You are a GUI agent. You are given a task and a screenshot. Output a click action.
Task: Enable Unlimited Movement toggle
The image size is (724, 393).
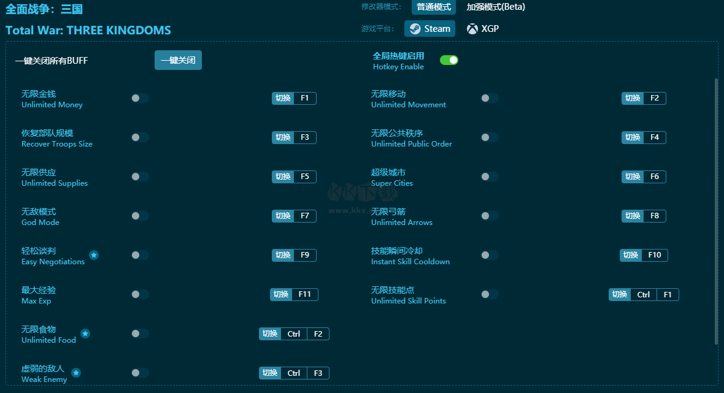pos(490,98)
